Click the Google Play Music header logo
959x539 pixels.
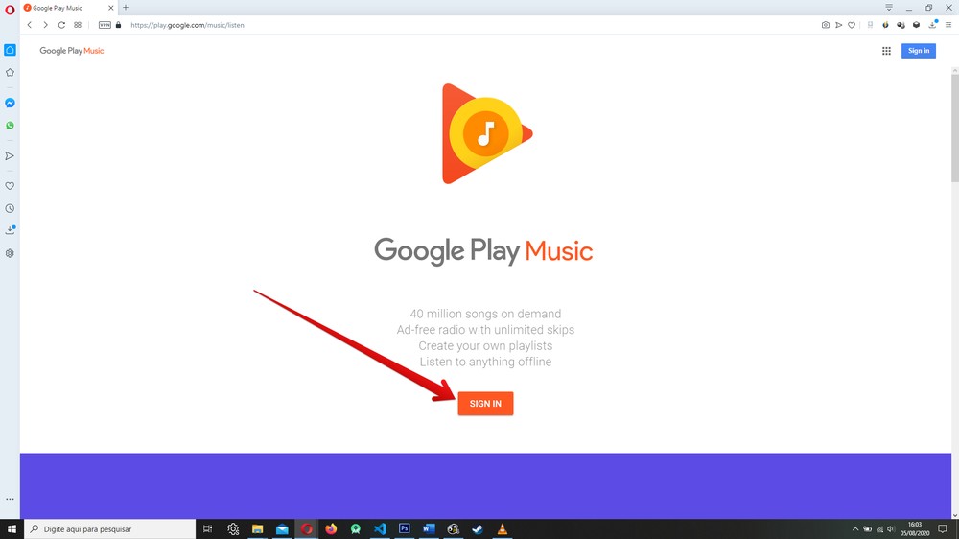[x=72, y=51]
